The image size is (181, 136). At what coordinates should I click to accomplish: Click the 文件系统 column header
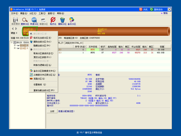tap(93, 46)
